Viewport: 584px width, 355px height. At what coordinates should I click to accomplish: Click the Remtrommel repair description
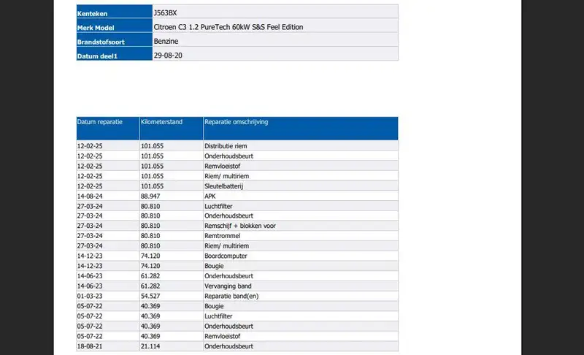(x=223, y=236)
